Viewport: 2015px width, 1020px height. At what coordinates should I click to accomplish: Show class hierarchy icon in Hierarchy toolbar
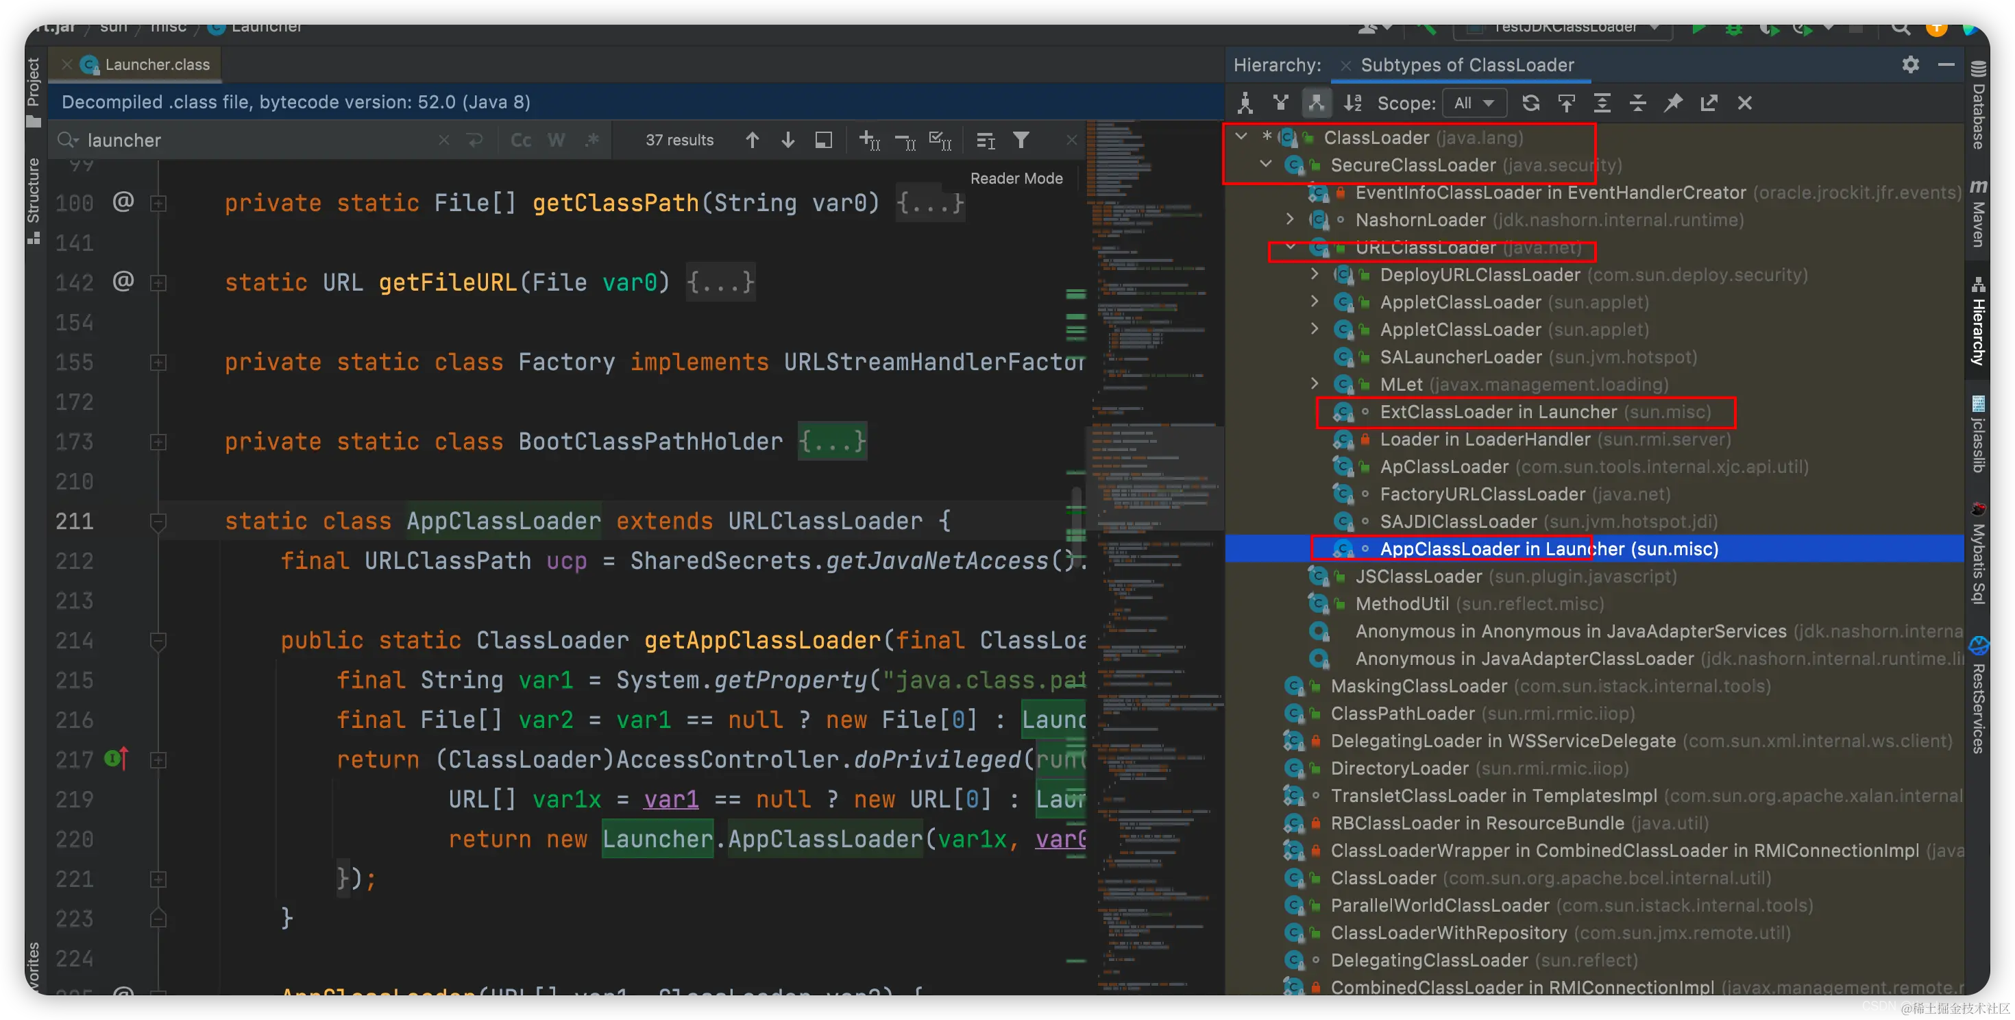[x=1245, y=102]
